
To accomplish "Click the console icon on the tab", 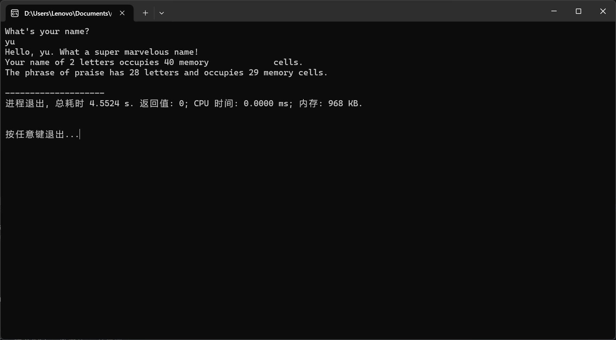I will (15, 13).
